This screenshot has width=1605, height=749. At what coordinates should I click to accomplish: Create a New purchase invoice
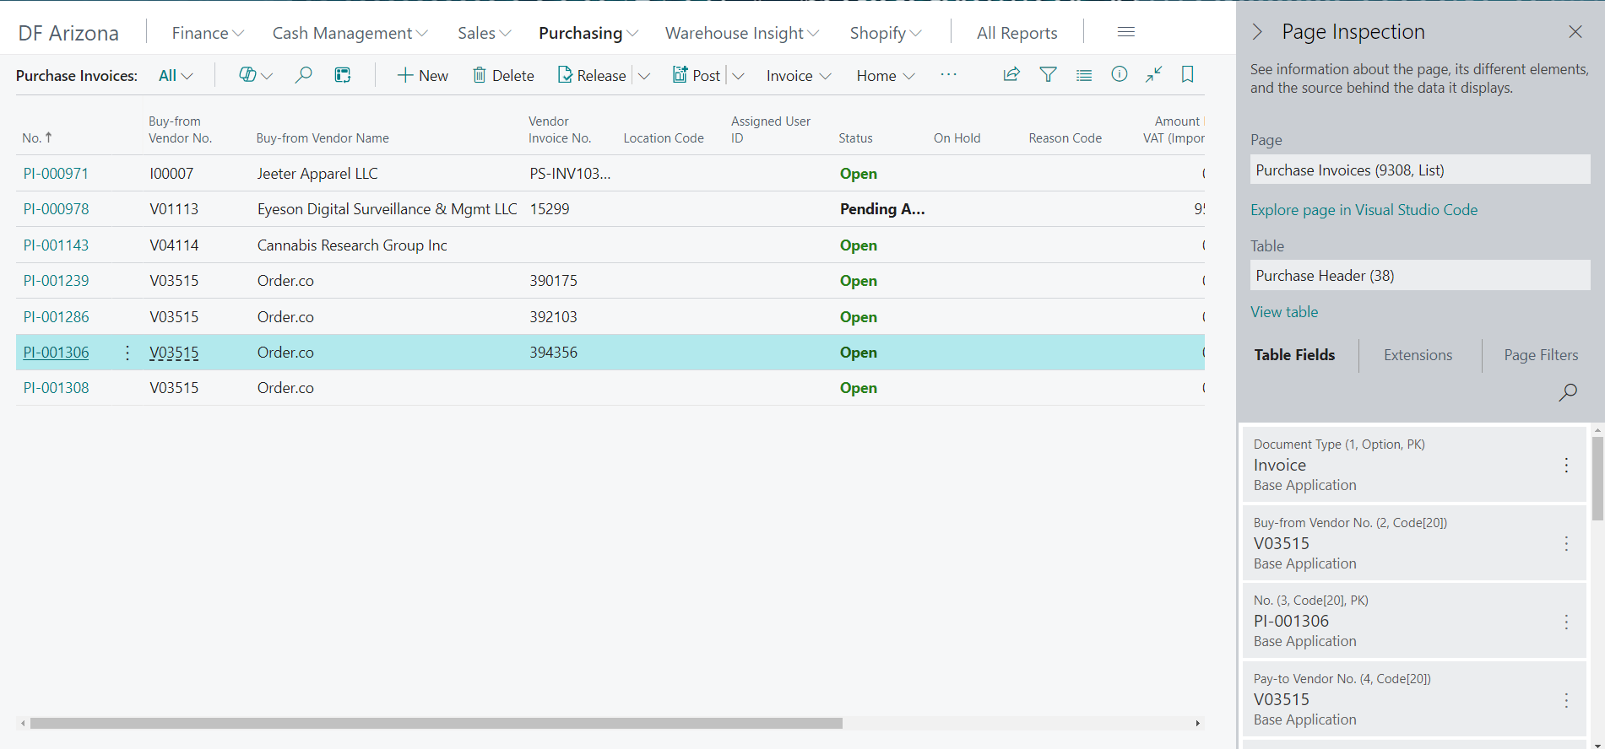[x=422, y=76]
